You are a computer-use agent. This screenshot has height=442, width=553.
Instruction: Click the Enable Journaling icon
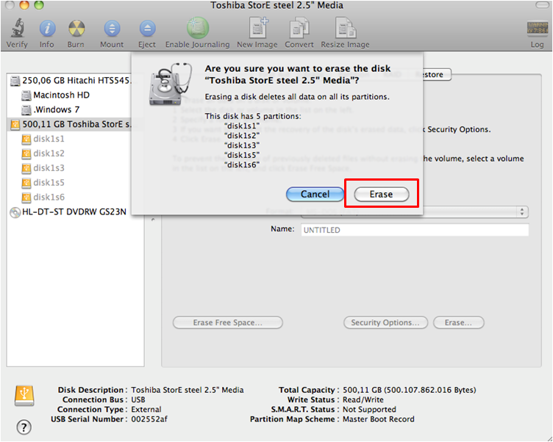(x=197, y=29)
